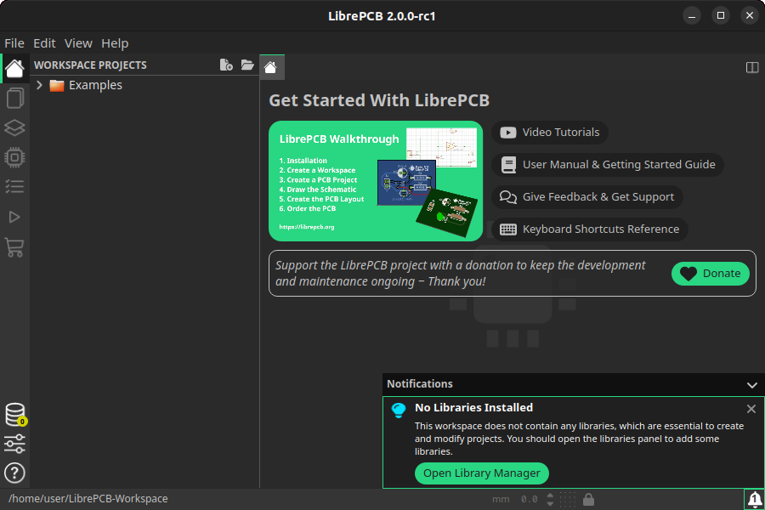Toggle the split window view button
765x510 pixels.
[752, 67]
